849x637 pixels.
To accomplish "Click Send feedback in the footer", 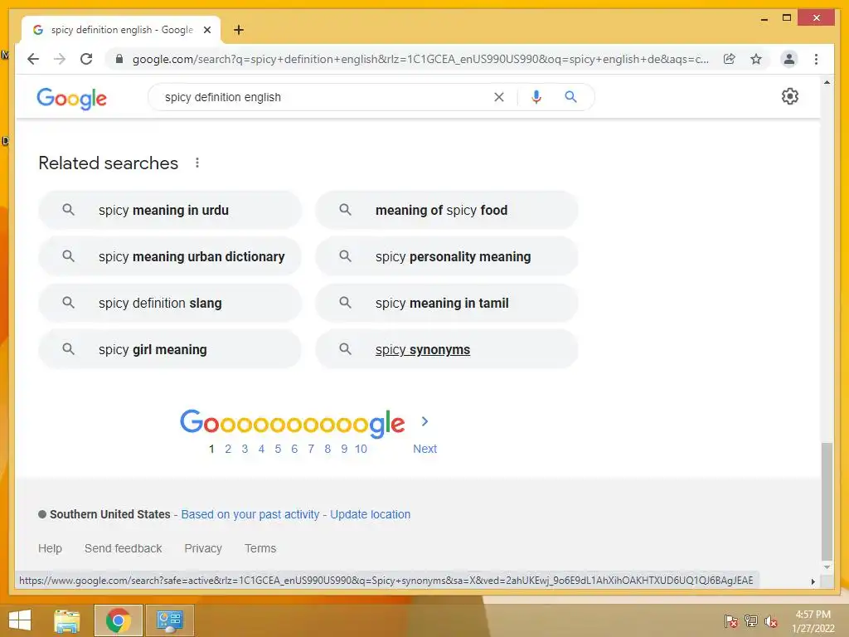I will click(123, 549).
